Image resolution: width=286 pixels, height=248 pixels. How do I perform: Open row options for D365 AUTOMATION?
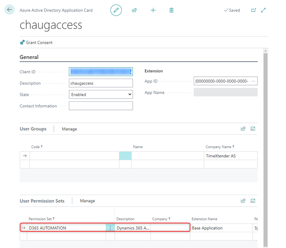pyautogui.click(x=110, y=228)
